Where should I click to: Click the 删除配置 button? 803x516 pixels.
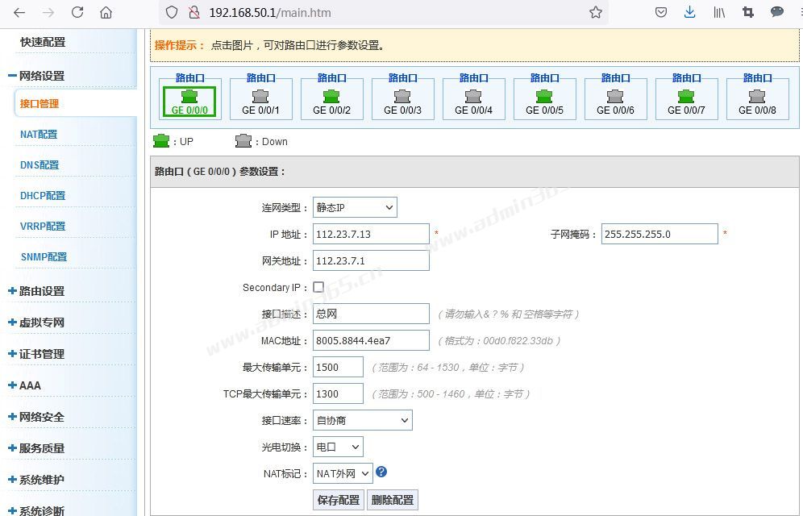point(393,500)
